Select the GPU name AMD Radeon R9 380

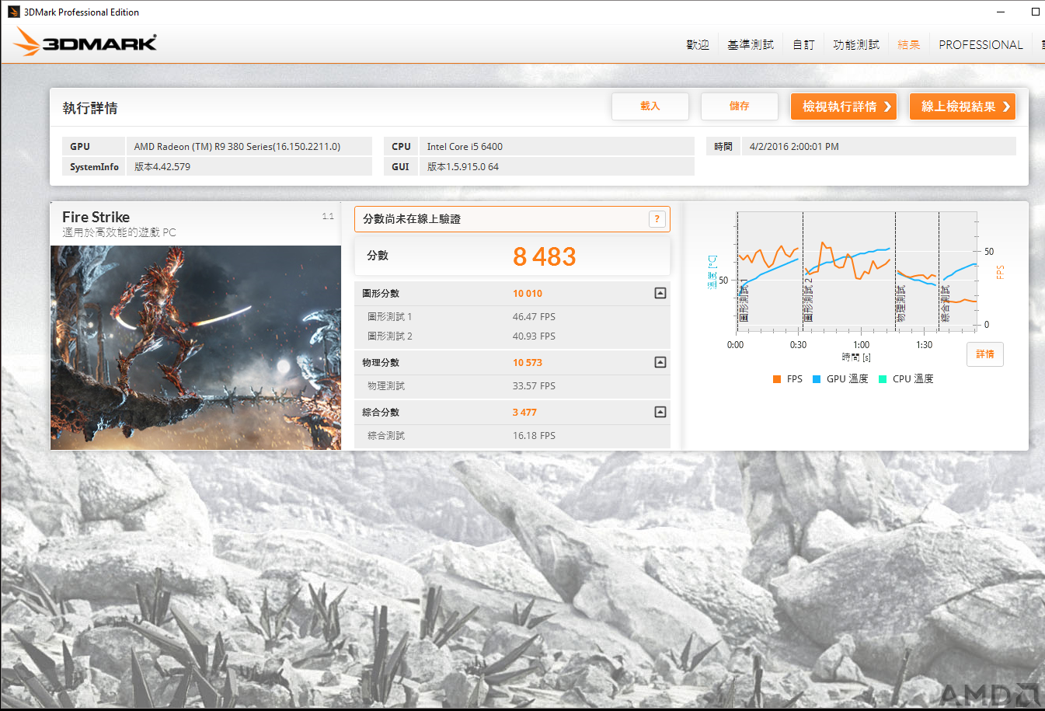tap(237, 146)
